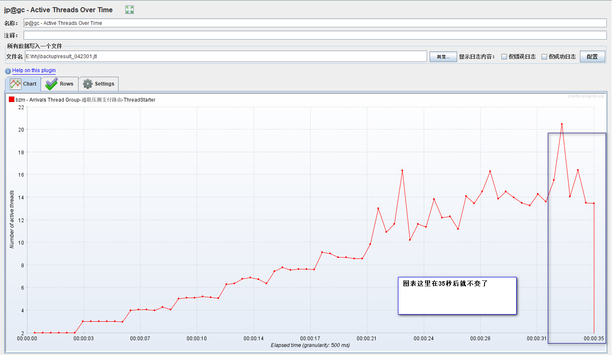The image size is (612, 355).
Task: Select the 00:00:35 x-axis tick label
Action: (x=594, y=339)
